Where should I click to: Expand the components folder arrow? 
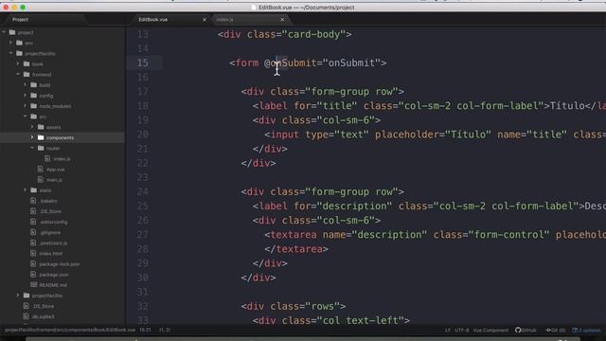coord(32,137)
